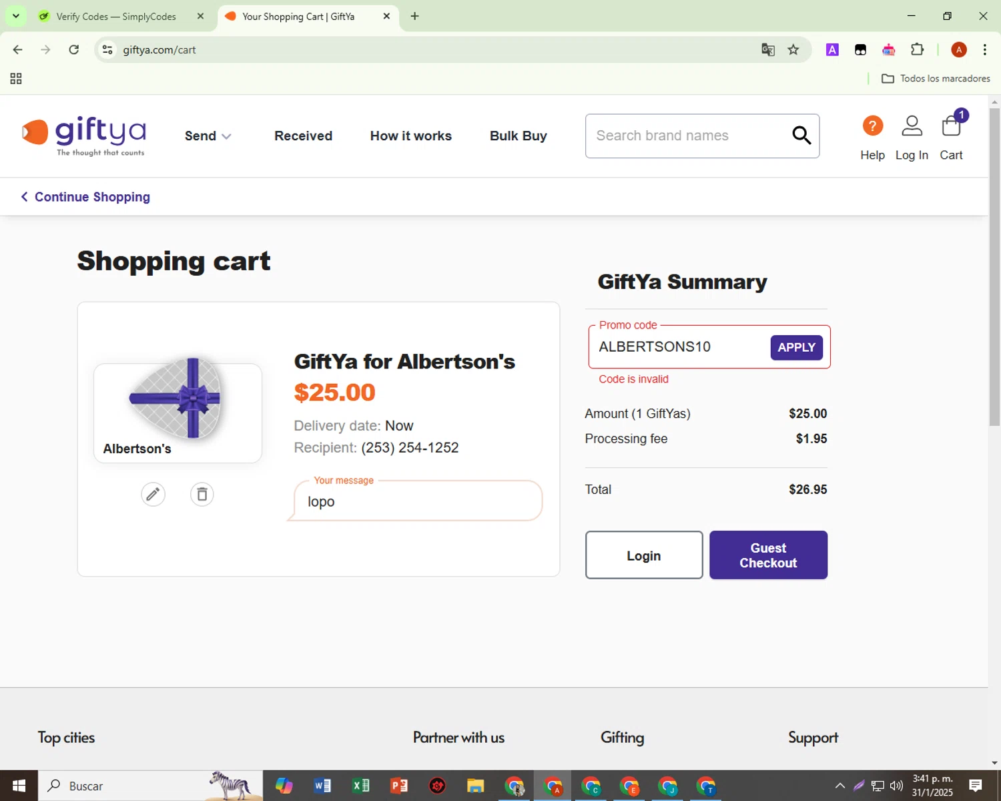The image size is (1001, 801).
Task: Click the 'GiftYa for Albertson's' title
Action: [x=404, y=362]
